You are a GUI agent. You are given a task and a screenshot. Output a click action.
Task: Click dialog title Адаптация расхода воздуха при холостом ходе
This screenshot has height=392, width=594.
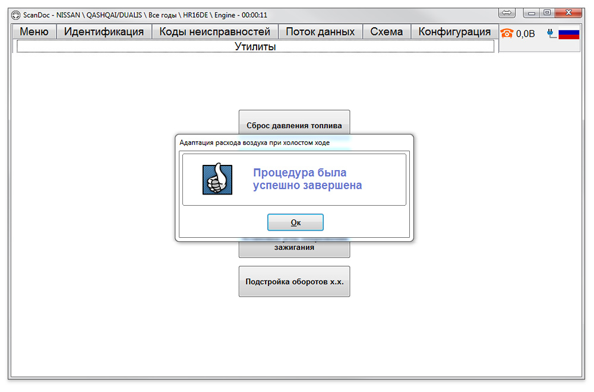(255, 143)
